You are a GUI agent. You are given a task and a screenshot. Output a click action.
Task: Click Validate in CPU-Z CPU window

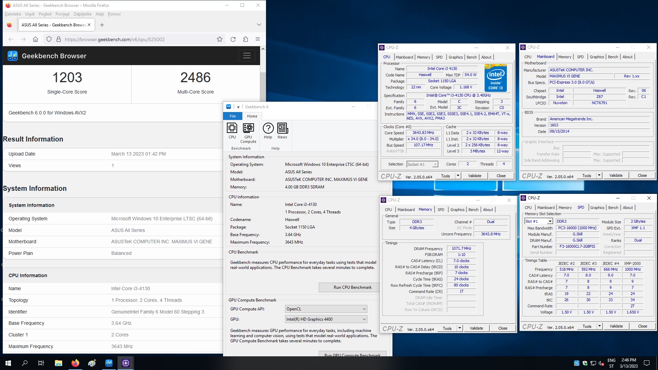coord(475,176)
